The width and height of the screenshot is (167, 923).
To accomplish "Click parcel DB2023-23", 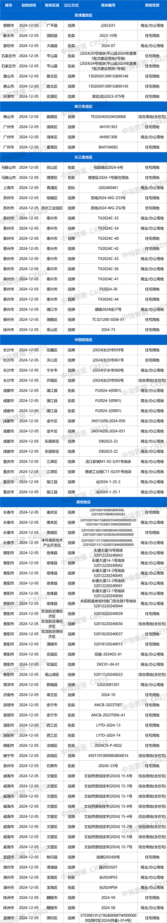I will pyautogui.click(x=108, y=441).
